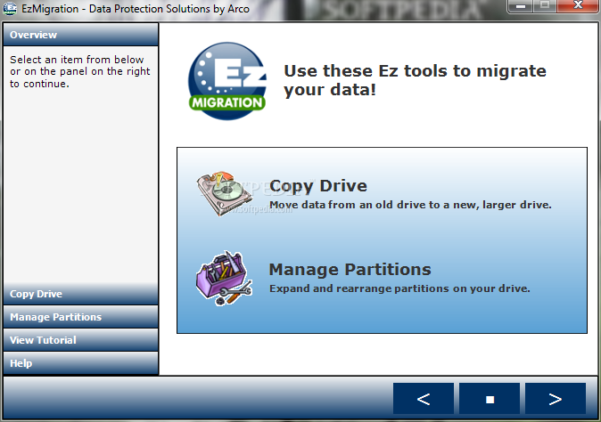The height and width of the screenshot is (422, 601).
Task: Go forward with the right arrow button
Action: 556,399
